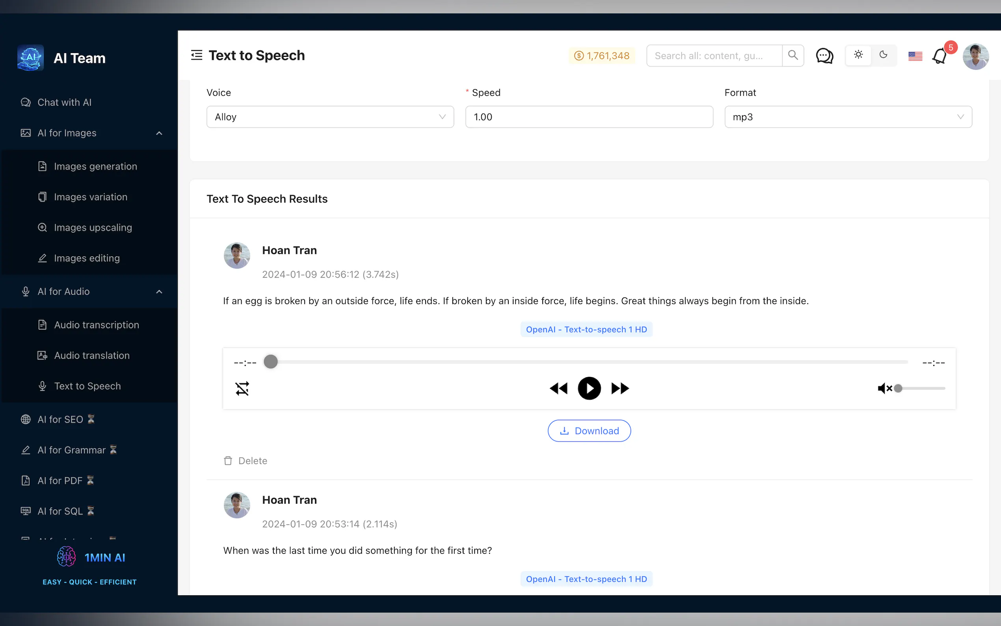The width and height of the screenshot is (1001, 626).
Task: Click the sidebar collapse menu icon
Action: tap(197, 55)
